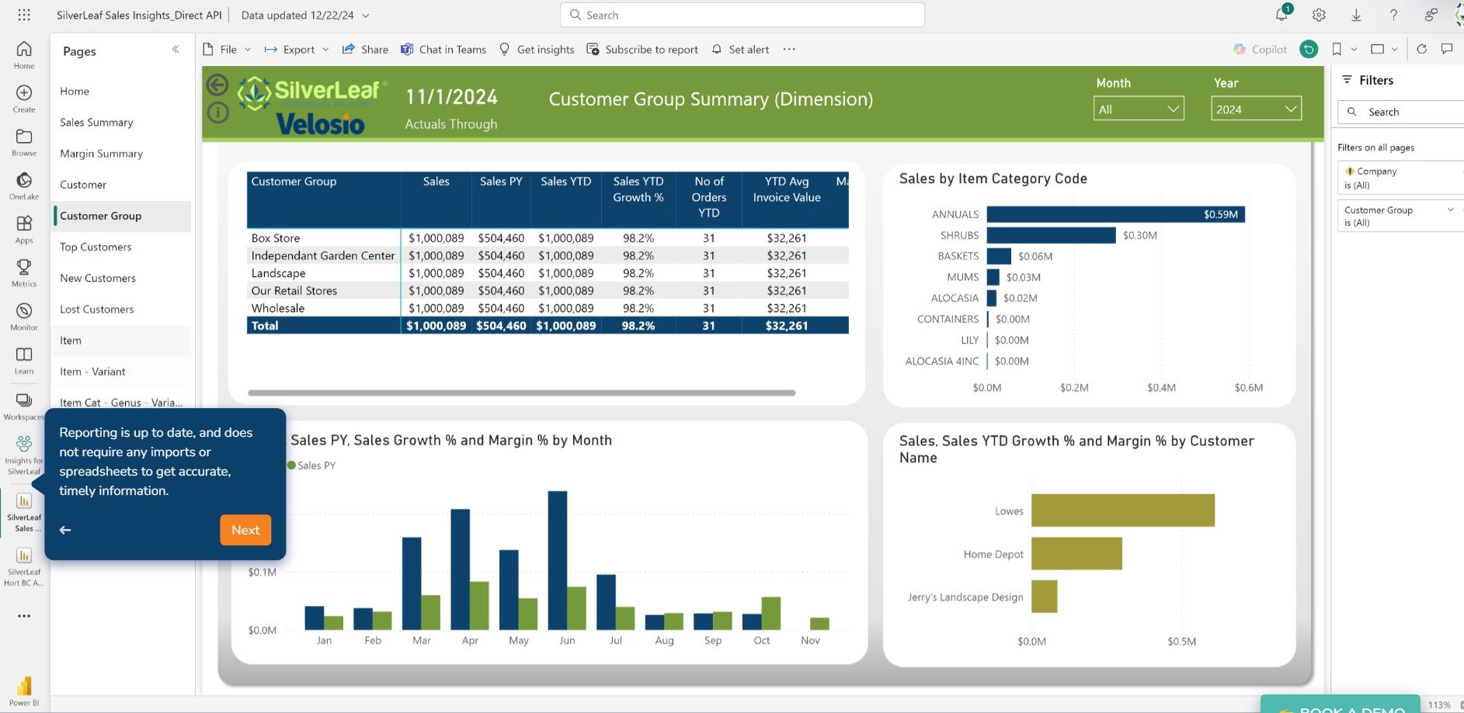Click the SHRUBS bar in category chart
Viewport: 1464px width, 713px height.
[x=1052, y=235]
